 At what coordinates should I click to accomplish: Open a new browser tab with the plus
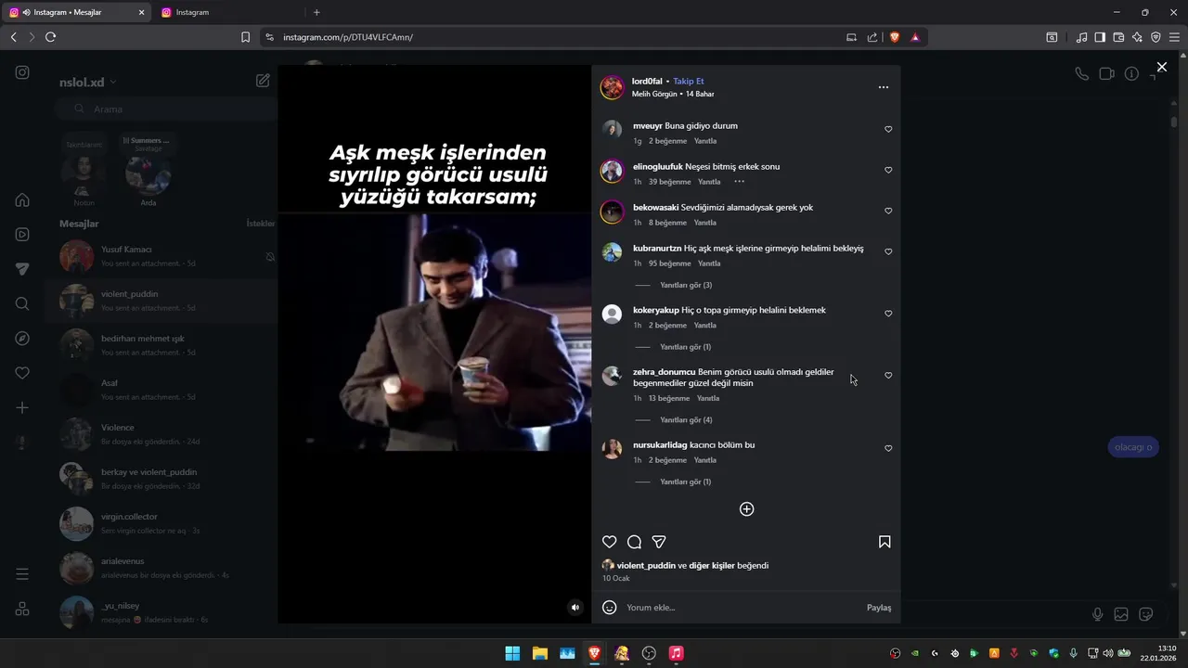(316, 12)
